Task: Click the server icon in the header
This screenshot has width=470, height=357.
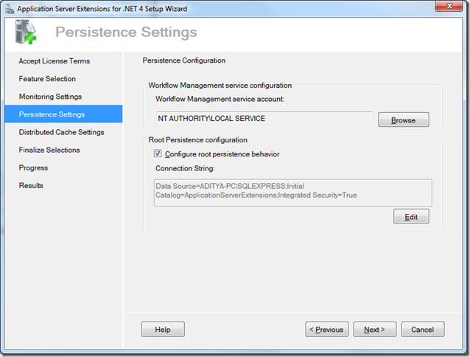Action: [x=27, y=33]
